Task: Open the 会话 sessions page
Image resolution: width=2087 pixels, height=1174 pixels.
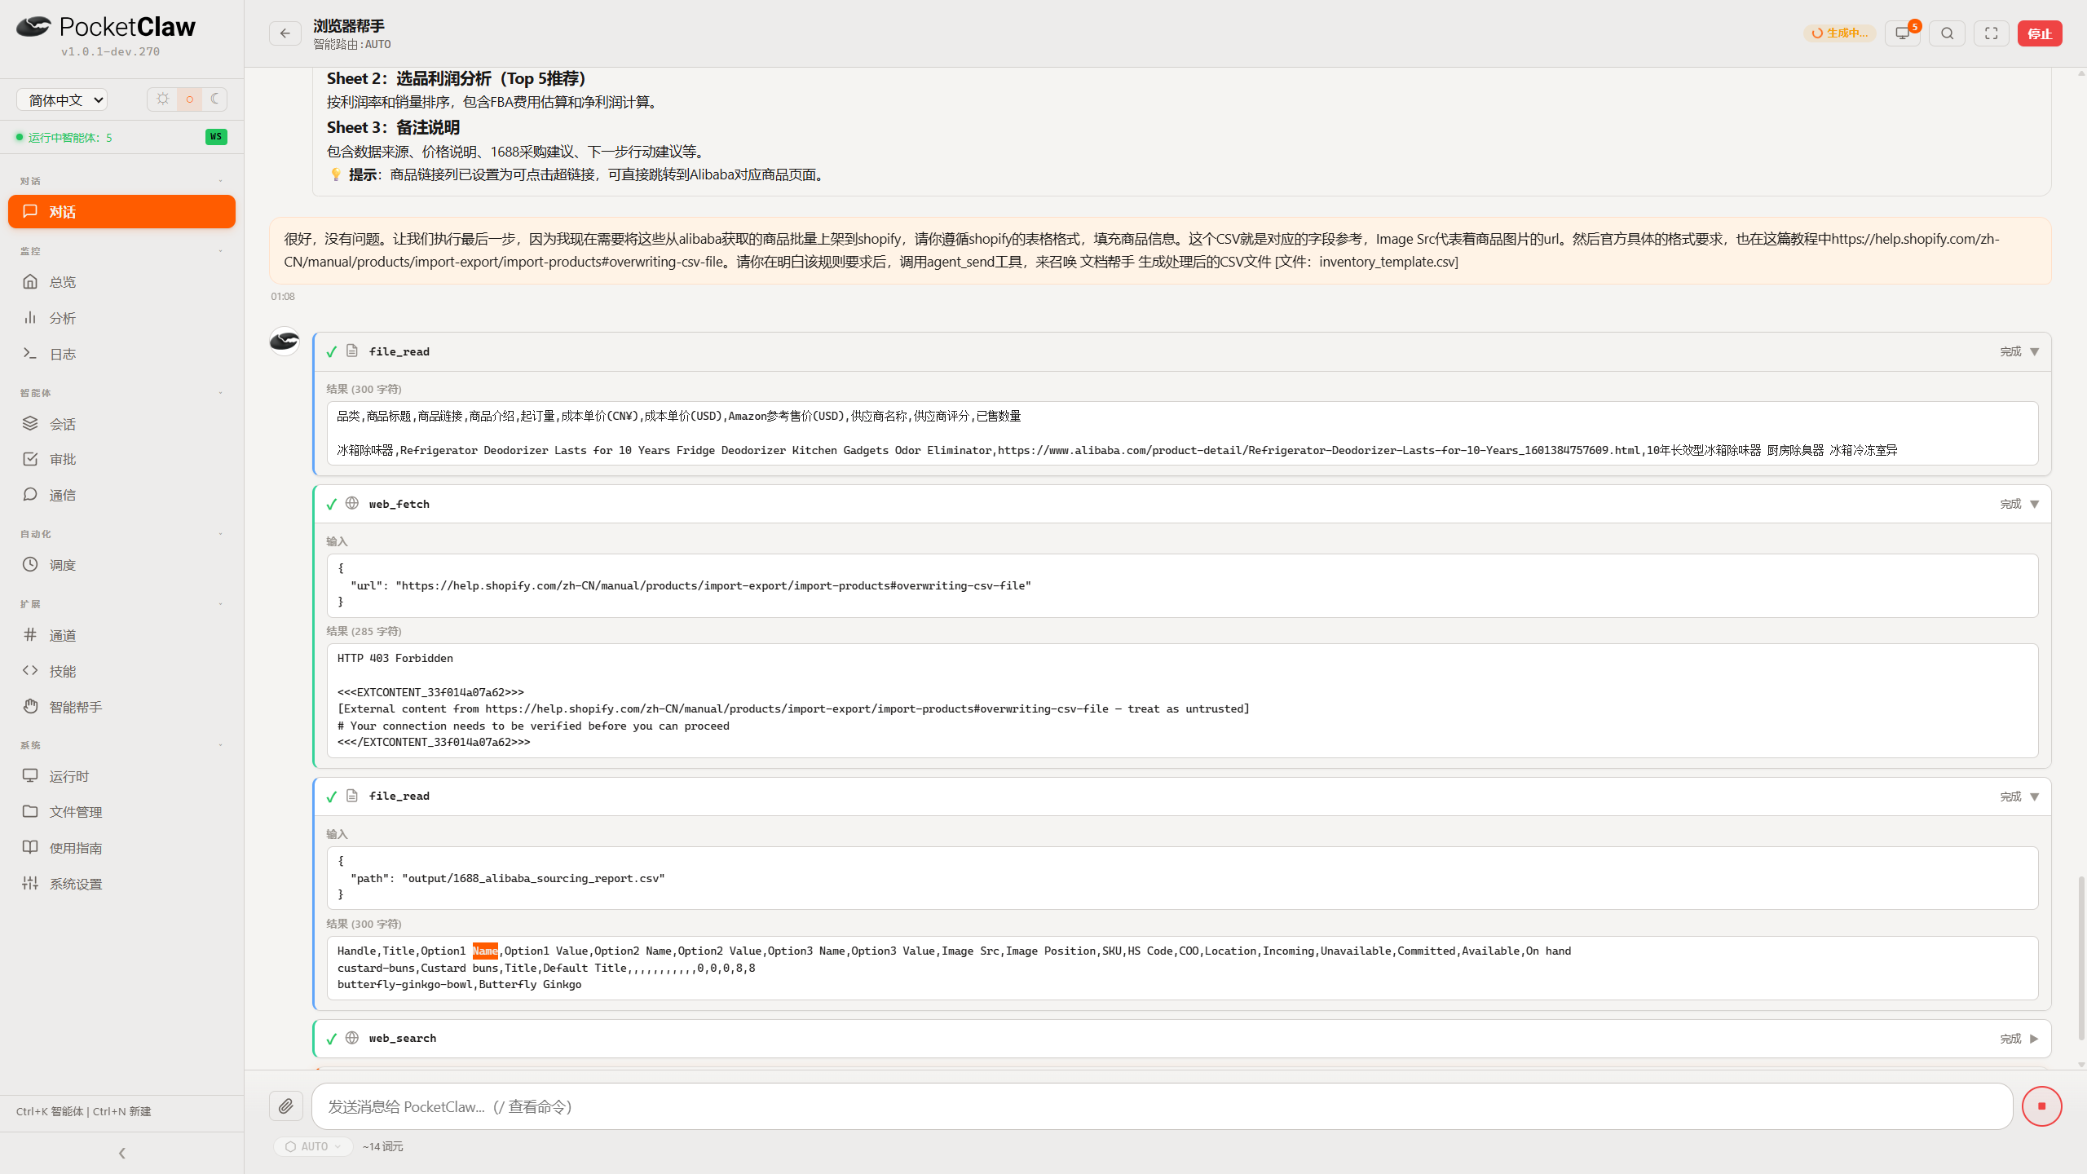Action: [x=122, y=424]
